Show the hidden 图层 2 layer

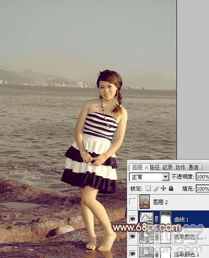(133, 202)
